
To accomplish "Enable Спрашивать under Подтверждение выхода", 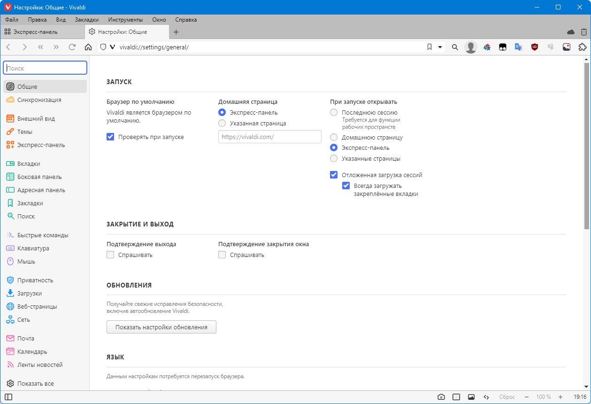I will (x=110, y=255).
